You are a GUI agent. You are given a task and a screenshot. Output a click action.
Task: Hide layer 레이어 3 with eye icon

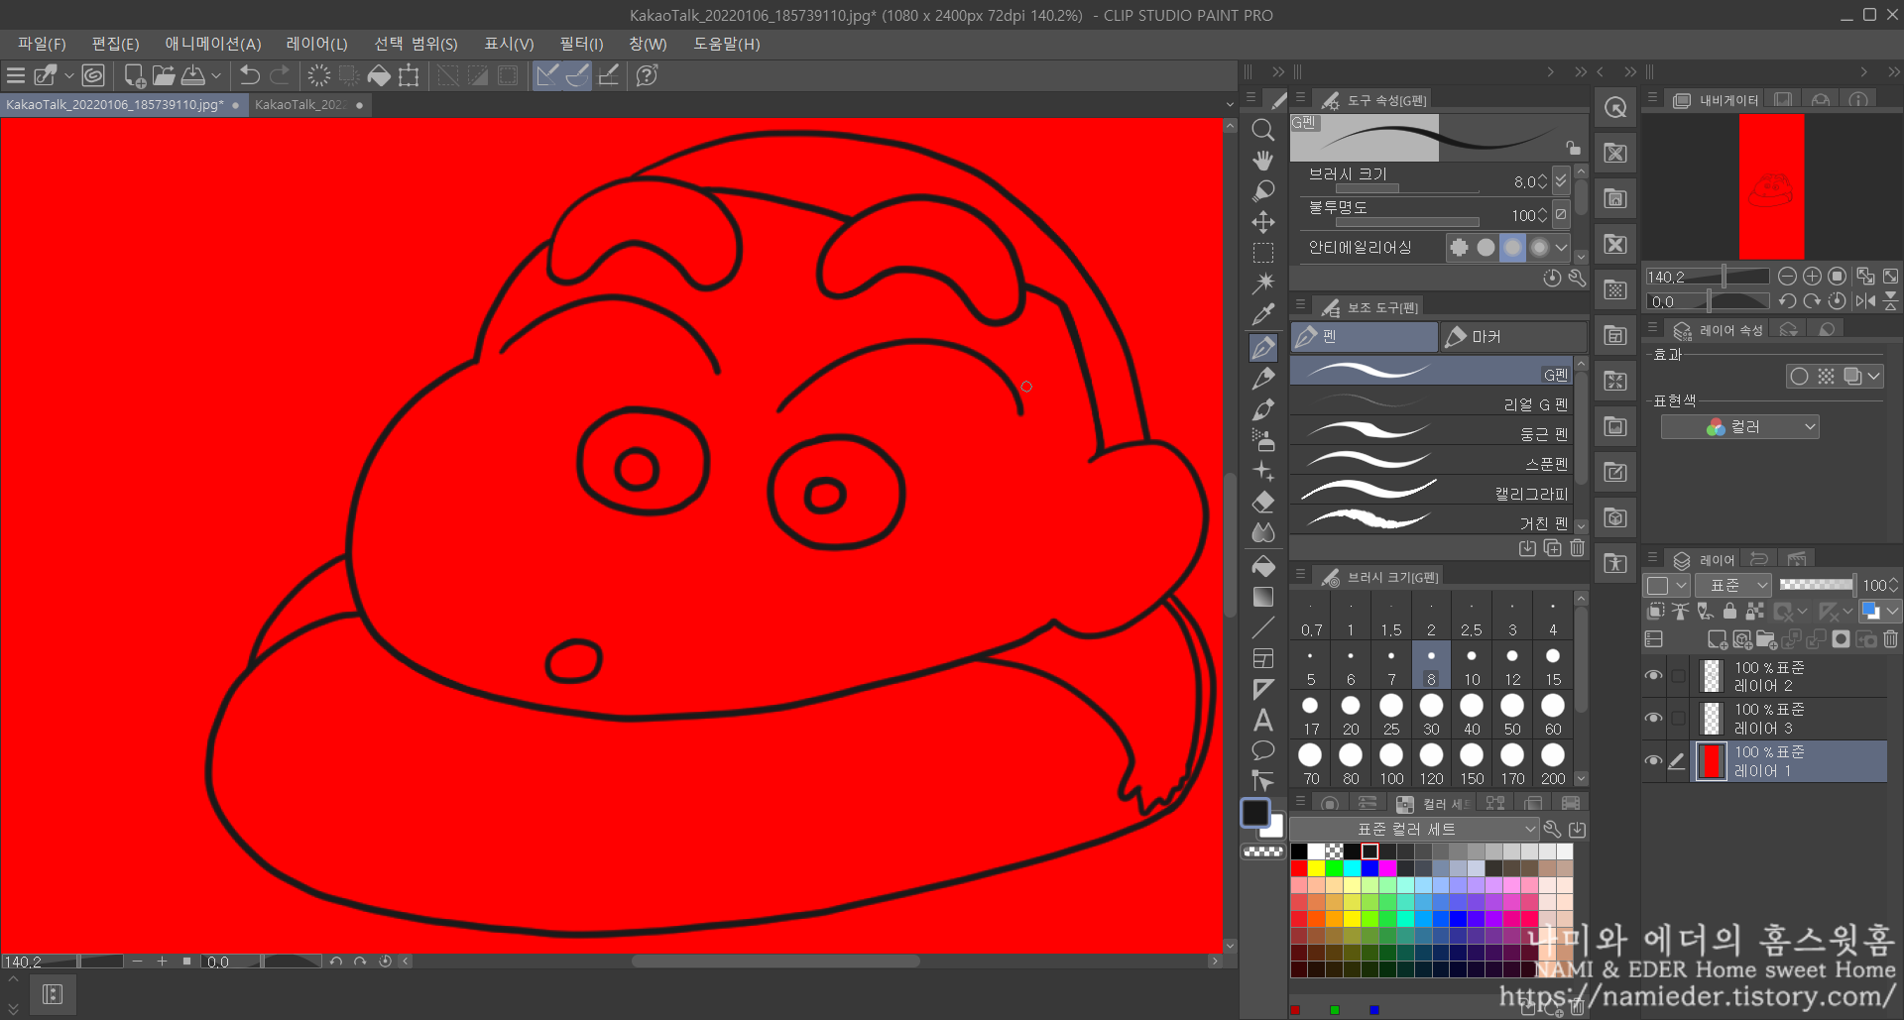click(x=1653, y=719)
